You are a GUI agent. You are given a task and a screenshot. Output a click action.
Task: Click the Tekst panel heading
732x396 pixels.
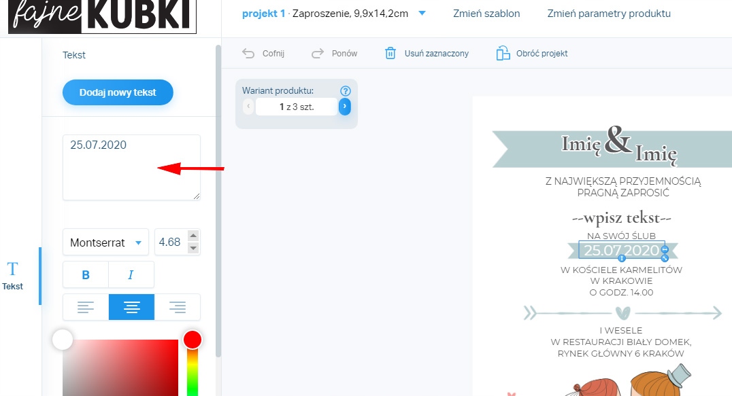pos(73,55)
